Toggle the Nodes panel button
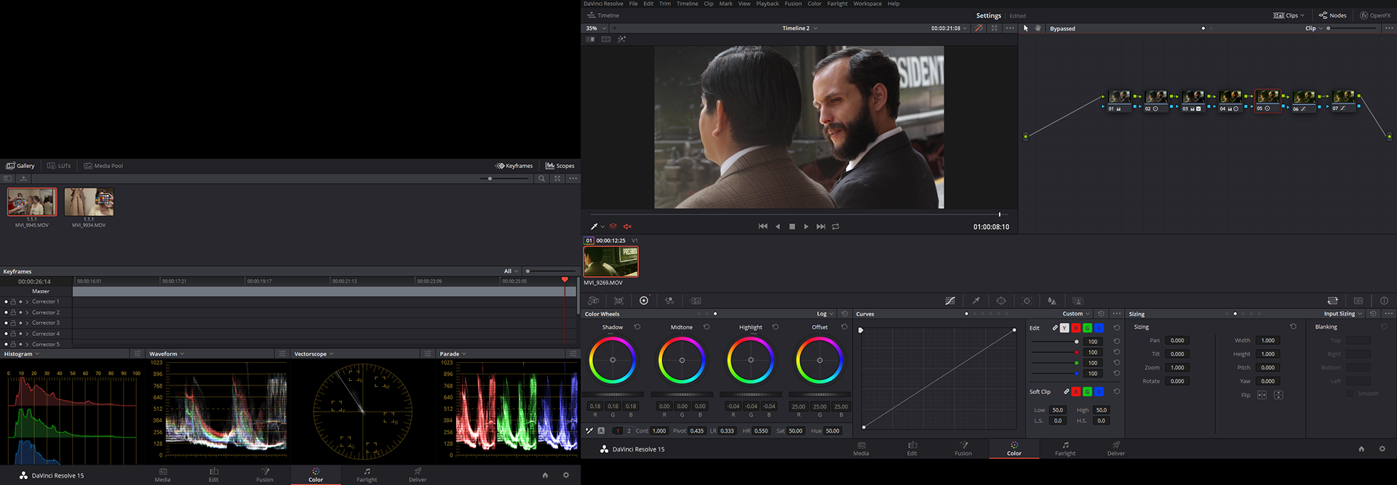1397x485 pixels. point(1333,15)
